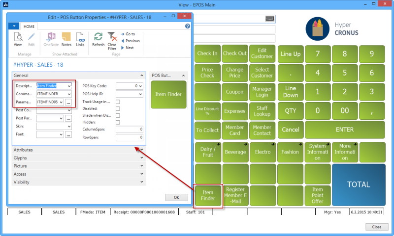The width and height of the screenshot is (394, 236).
Task: Open the Skin dropdown
Action: [x=69, y=127]
